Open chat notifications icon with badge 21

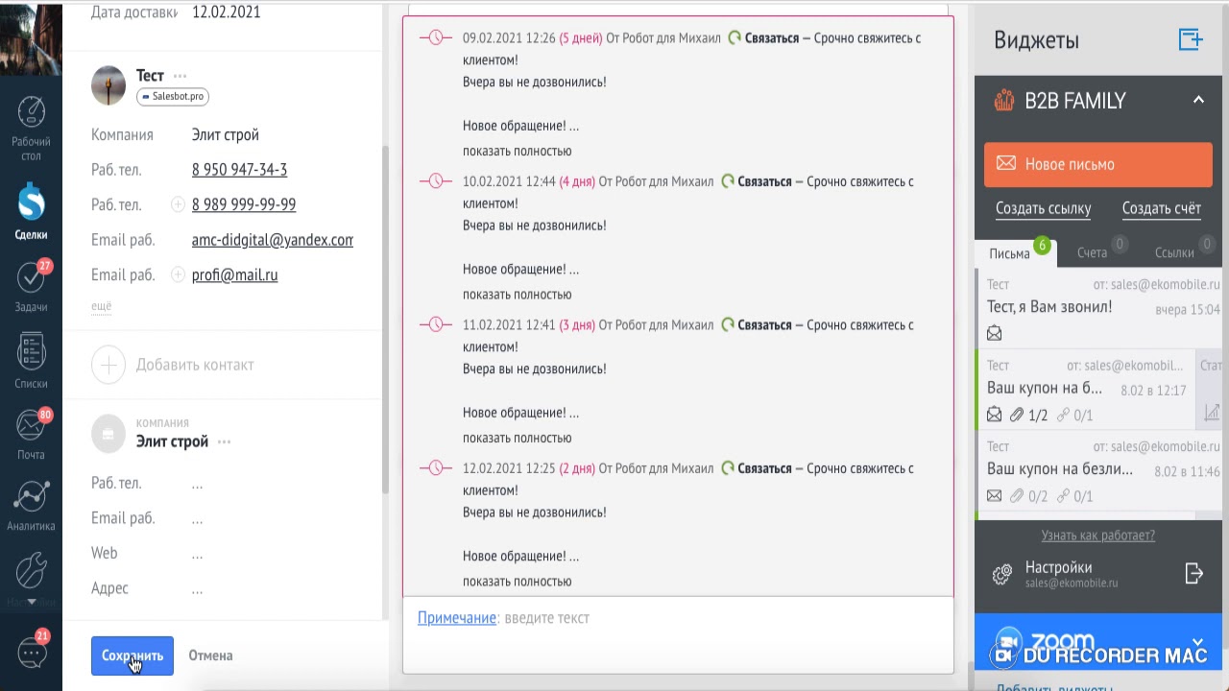(32, 653)
